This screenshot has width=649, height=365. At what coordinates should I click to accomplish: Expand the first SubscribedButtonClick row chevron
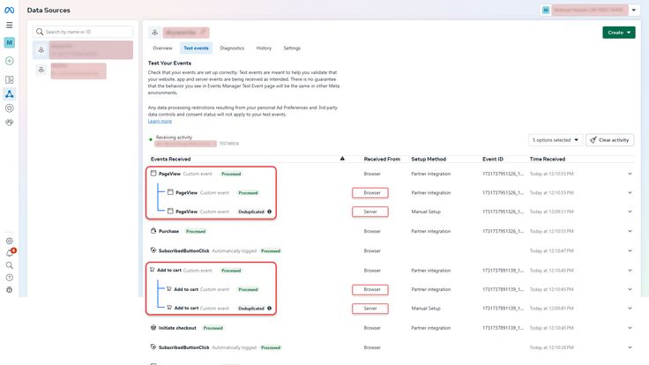pyautogui.click(x=630, y=250)
